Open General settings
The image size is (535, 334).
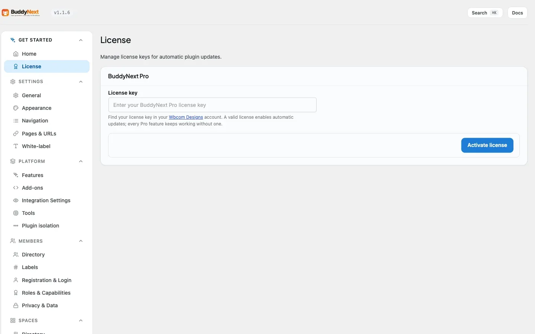click(47, 95)
